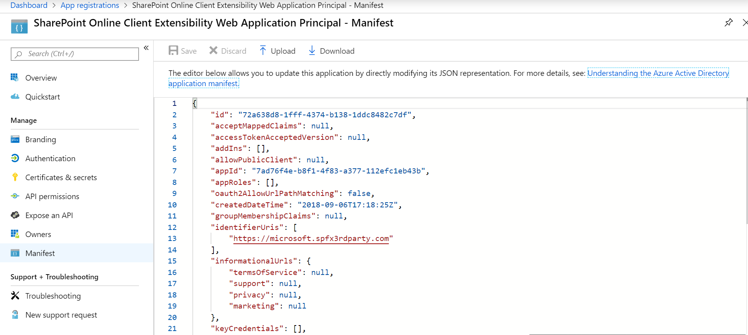Click the "privacy" key on line 18
Image resolution: width=748 pixels, height=335 pixels.
pyautogui.click(x=249, y=295)
